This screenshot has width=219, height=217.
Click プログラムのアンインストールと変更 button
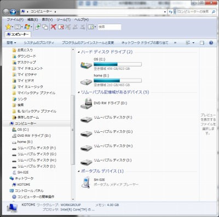(88, 43)
